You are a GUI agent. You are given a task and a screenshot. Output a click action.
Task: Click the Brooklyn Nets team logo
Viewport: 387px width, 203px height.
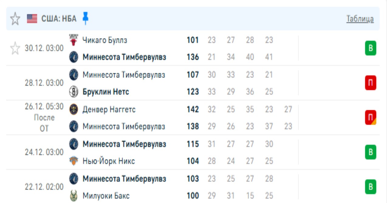point(74,92)
